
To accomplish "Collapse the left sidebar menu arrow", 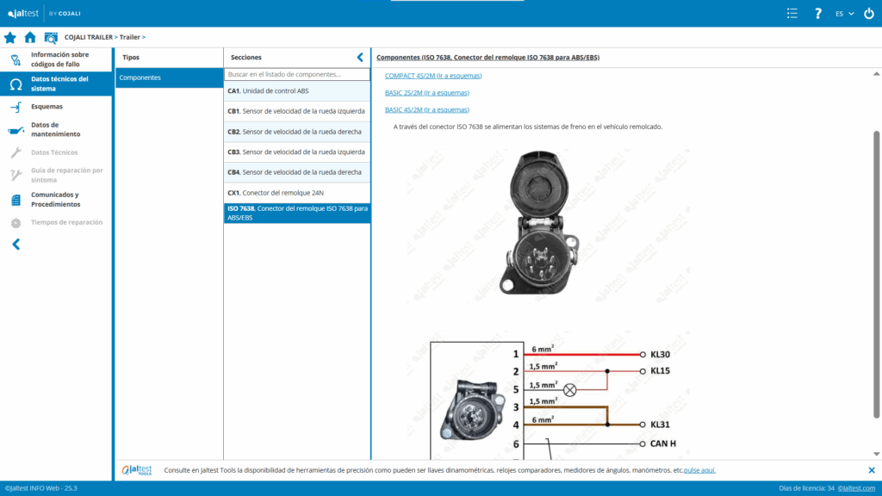I will pyautogui.click(x=16, y=245).
